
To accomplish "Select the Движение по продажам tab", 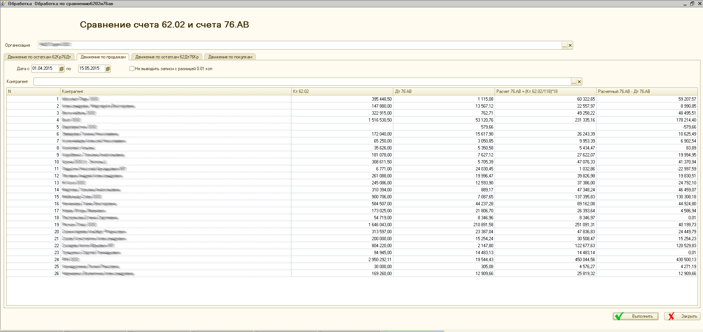I will [103, 57].
